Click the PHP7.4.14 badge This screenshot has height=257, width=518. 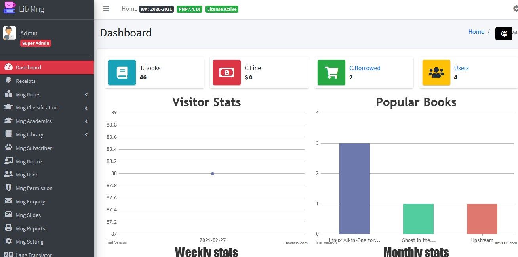189,9
